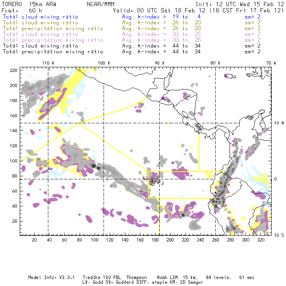Click the "200" tick on the horizontal axis
The width and height of the screenshot is (286, 286).
pyautogui.click(x=170, y=240)
